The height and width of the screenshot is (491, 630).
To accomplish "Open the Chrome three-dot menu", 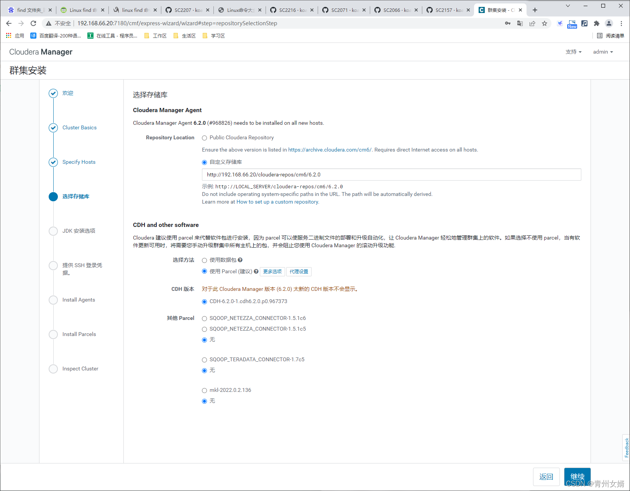I will point(621,23).
